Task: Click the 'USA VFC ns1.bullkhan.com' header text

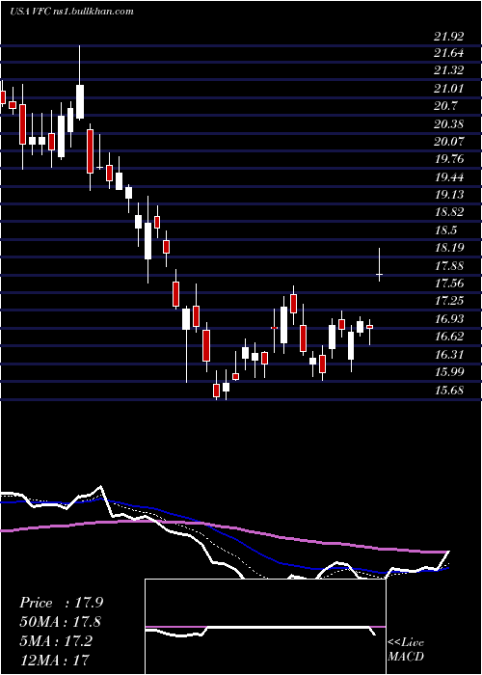Action: click(x=72, y=12)
